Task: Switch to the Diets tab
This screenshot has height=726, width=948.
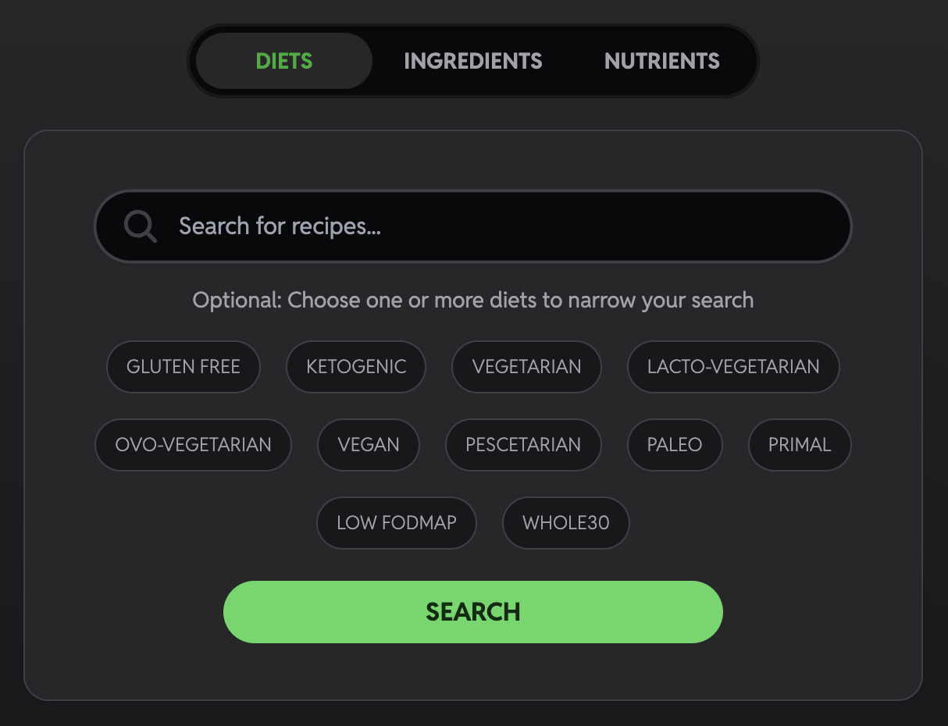Action: pyautogui.click(x=284, y=61)
